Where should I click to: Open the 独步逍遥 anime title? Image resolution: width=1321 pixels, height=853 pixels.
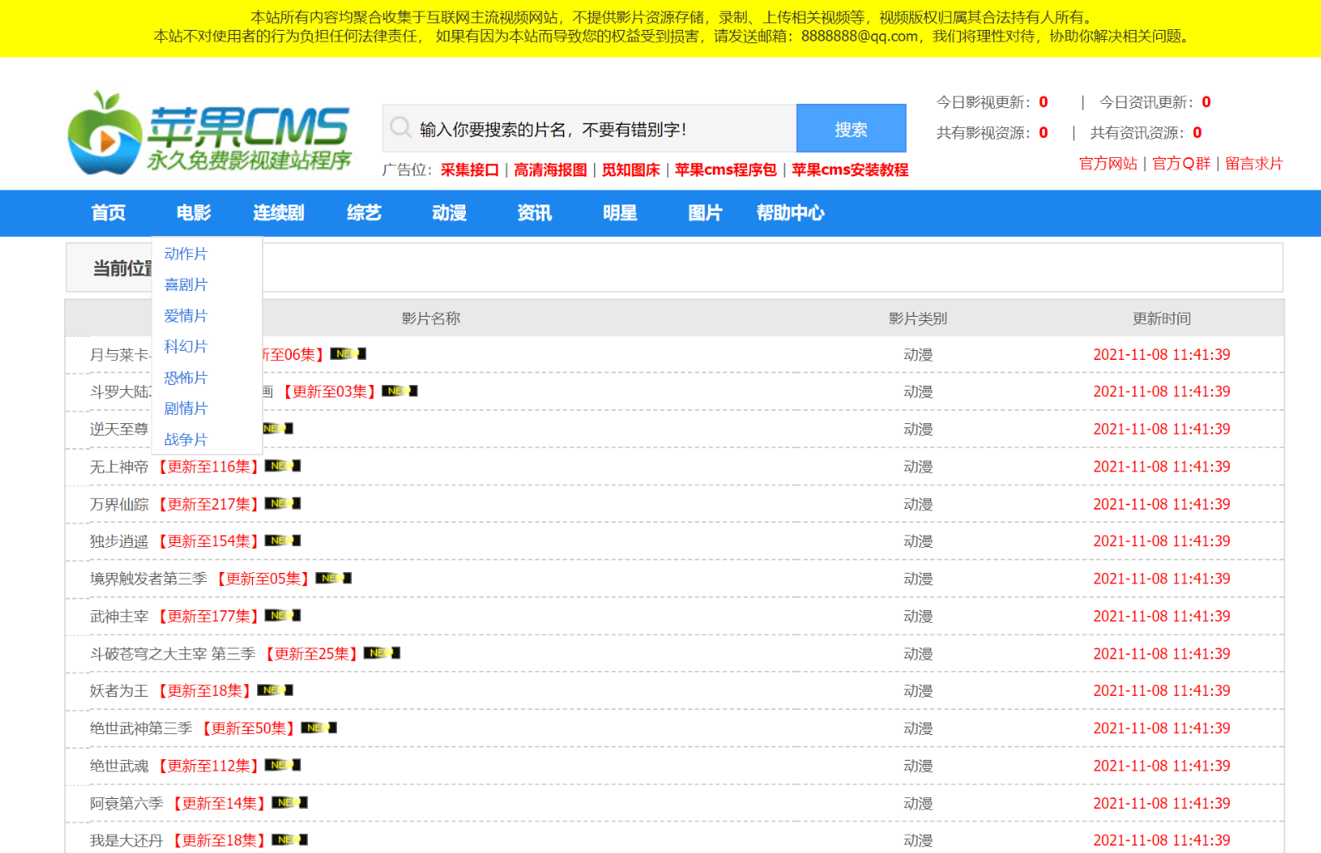(x=119, y=542)
